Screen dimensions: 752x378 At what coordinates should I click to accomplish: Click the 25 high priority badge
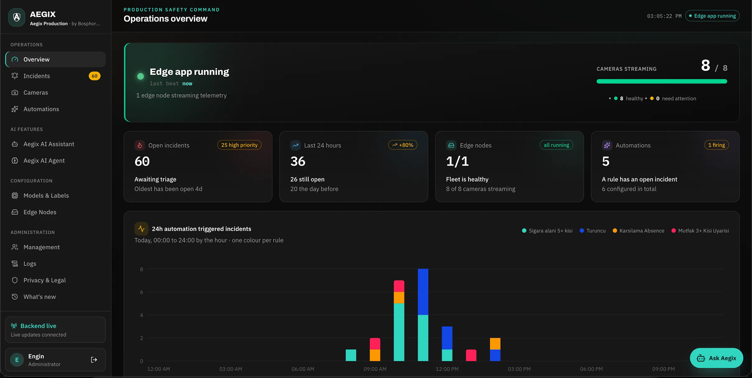click(x=239, y=145)
